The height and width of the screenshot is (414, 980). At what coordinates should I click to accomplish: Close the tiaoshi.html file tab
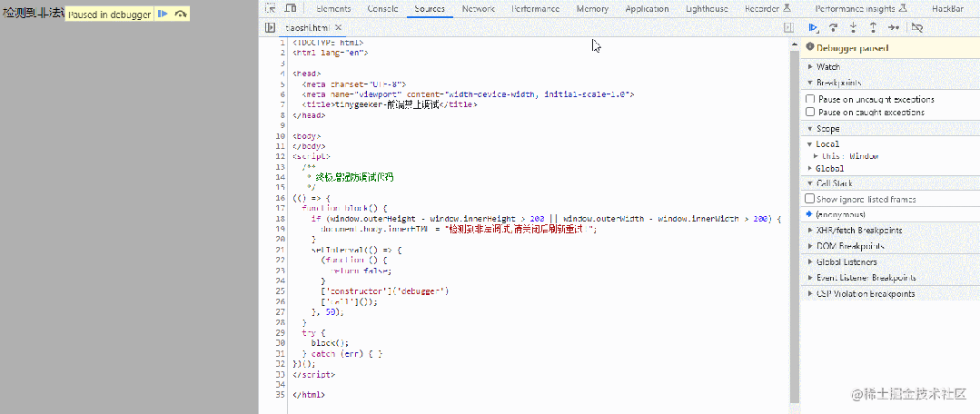(x=338, y=27)
